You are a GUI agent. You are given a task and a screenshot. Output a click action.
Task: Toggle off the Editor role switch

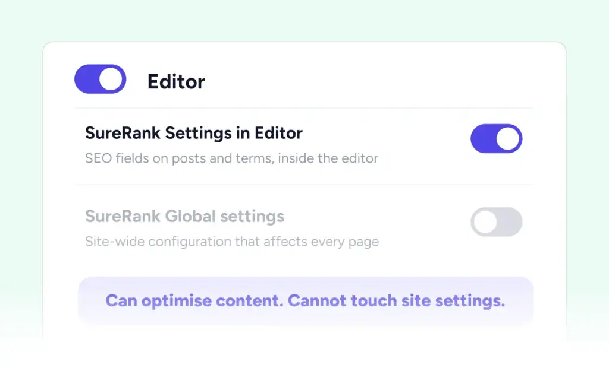[100, 79]
